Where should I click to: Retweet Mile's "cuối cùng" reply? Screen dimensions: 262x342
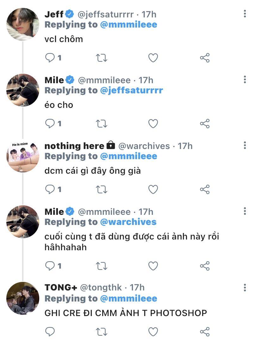click(102, 266)
